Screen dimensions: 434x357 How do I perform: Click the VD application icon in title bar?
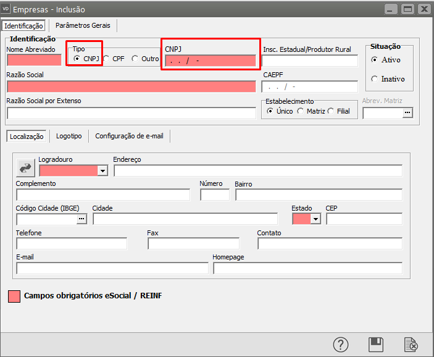point(7,9)
